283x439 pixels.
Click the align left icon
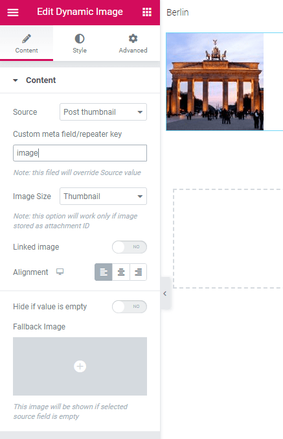pos(104,272)
